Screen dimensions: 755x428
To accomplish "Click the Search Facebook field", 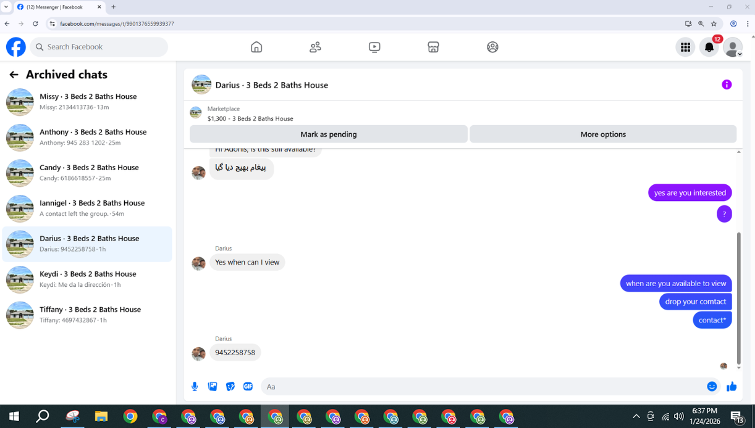I will coord(99,47).
